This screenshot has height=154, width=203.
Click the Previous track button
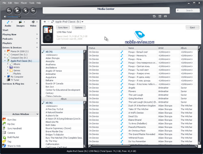coord(9,11)
